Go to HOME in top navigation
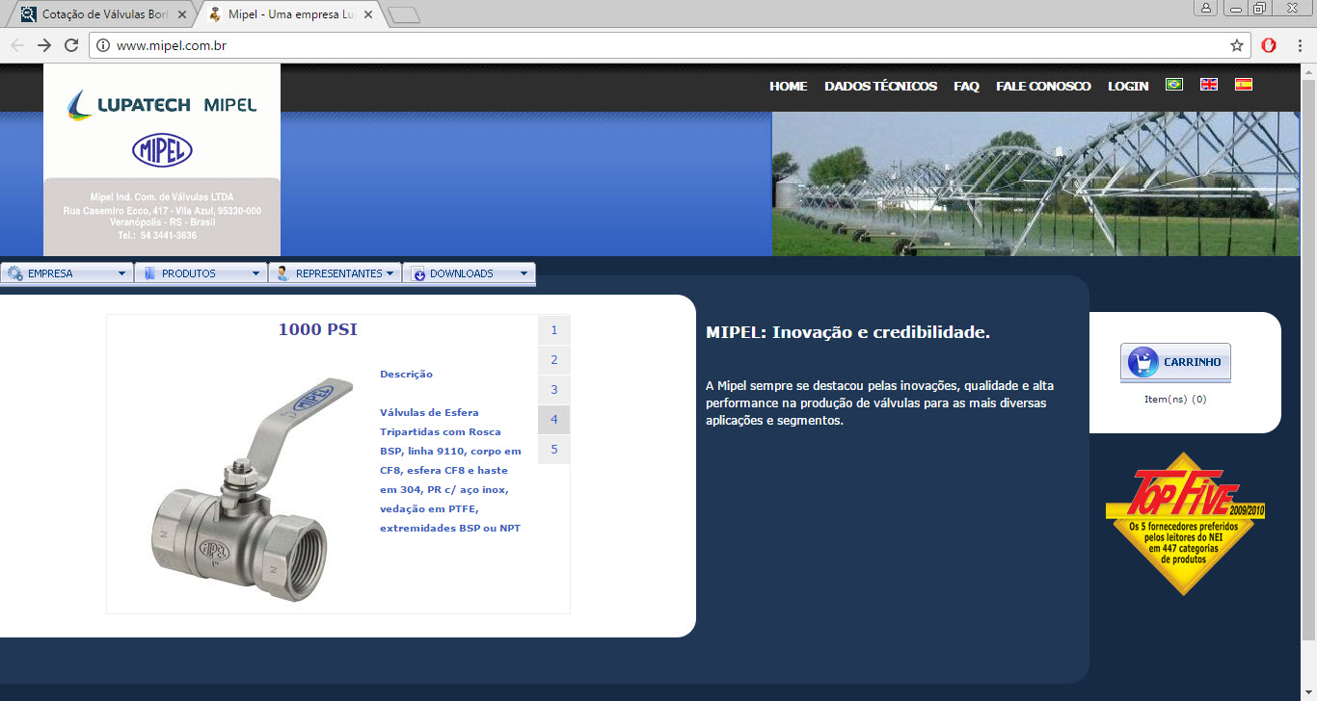This screenshot has width=1317, height=701. tap(788, 86)
